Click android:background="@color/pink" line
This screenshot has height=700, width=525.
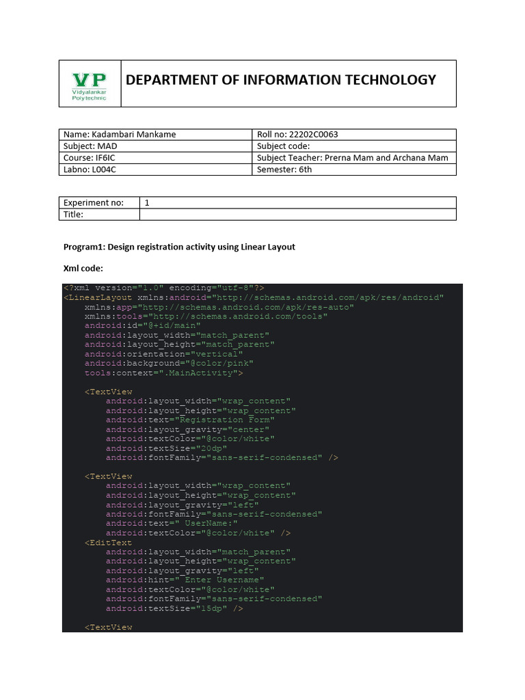(169, 363)
